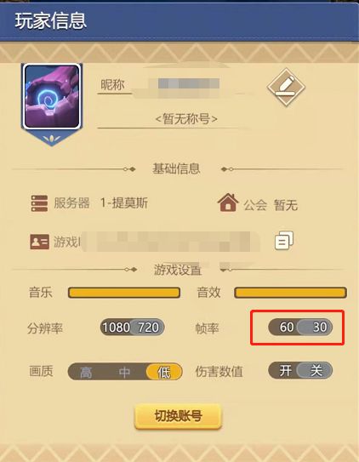Set frame rate to 60

point(286,327)
